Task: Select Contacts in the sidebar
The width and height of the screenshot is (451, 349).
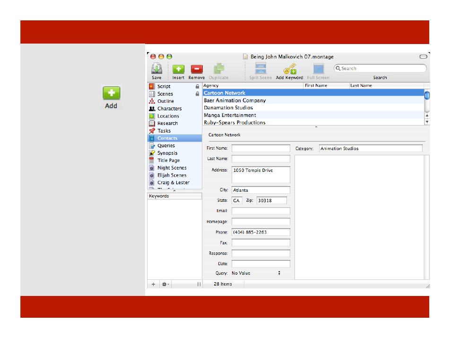Action: (x=175, y=138)
